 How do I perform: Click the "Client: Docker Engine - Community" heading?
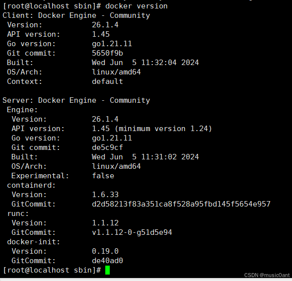[x=76, y=15]
